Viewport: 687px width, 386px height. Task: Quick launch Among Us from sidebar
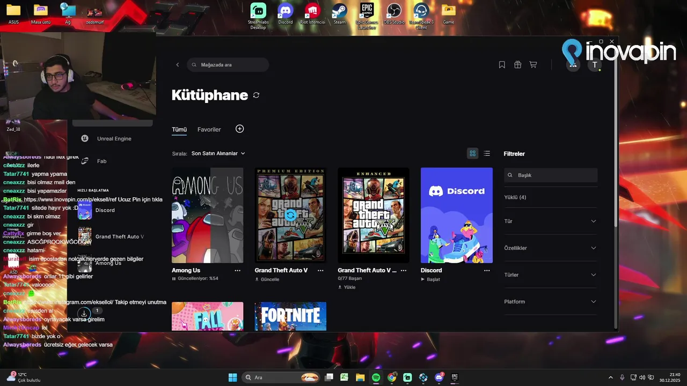pyautogui.click(x=100, y=263)
